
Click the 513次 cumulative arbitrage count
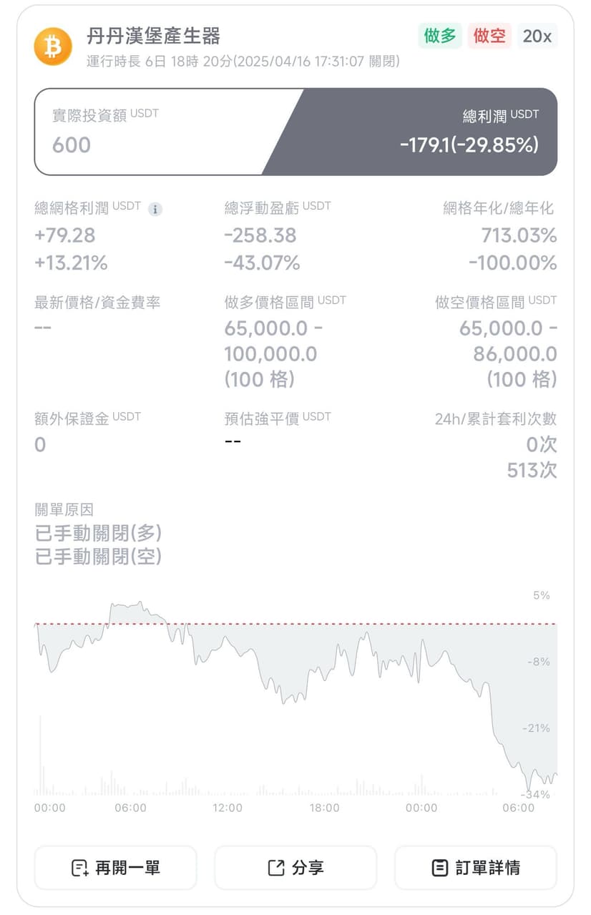point(532,470)
